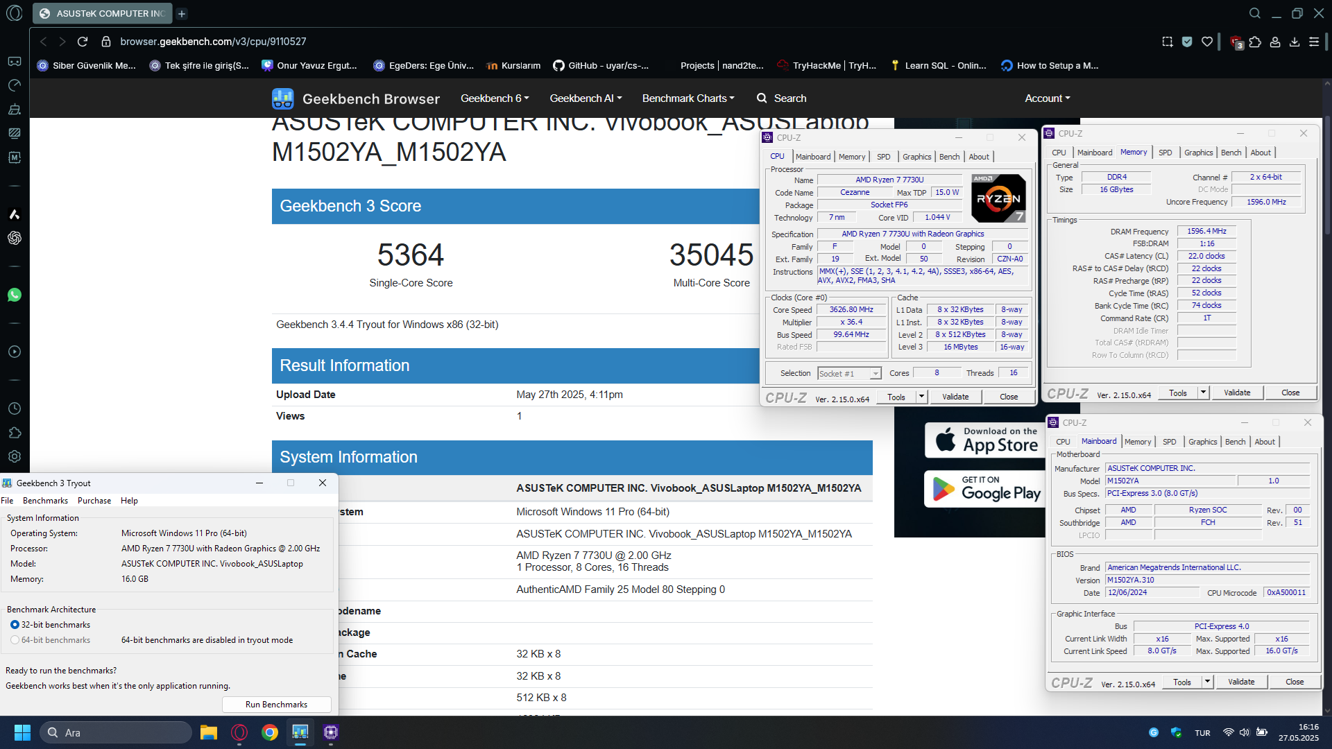Switch to Mainboard tab in CPU-Z CPU window
The height and width of the screenshot is (749, 1332).
(813, 157)
